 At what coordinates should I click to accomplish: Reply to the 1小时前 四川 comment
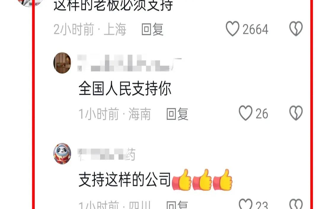click(177, 205)
